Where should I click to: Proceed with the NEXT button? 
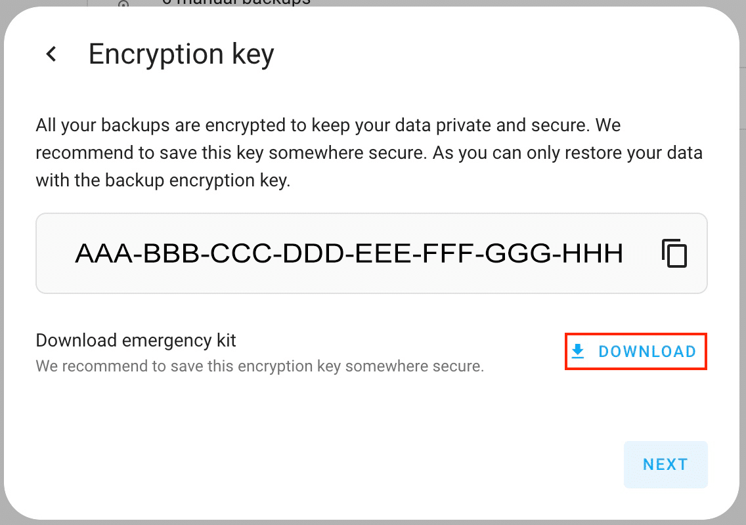point(665,465)
